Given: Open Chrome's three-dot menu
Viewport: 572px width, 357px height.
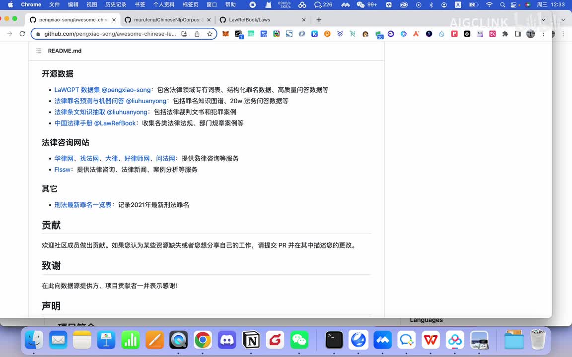Looking at the screenshot, I should [x=543, y=34].
